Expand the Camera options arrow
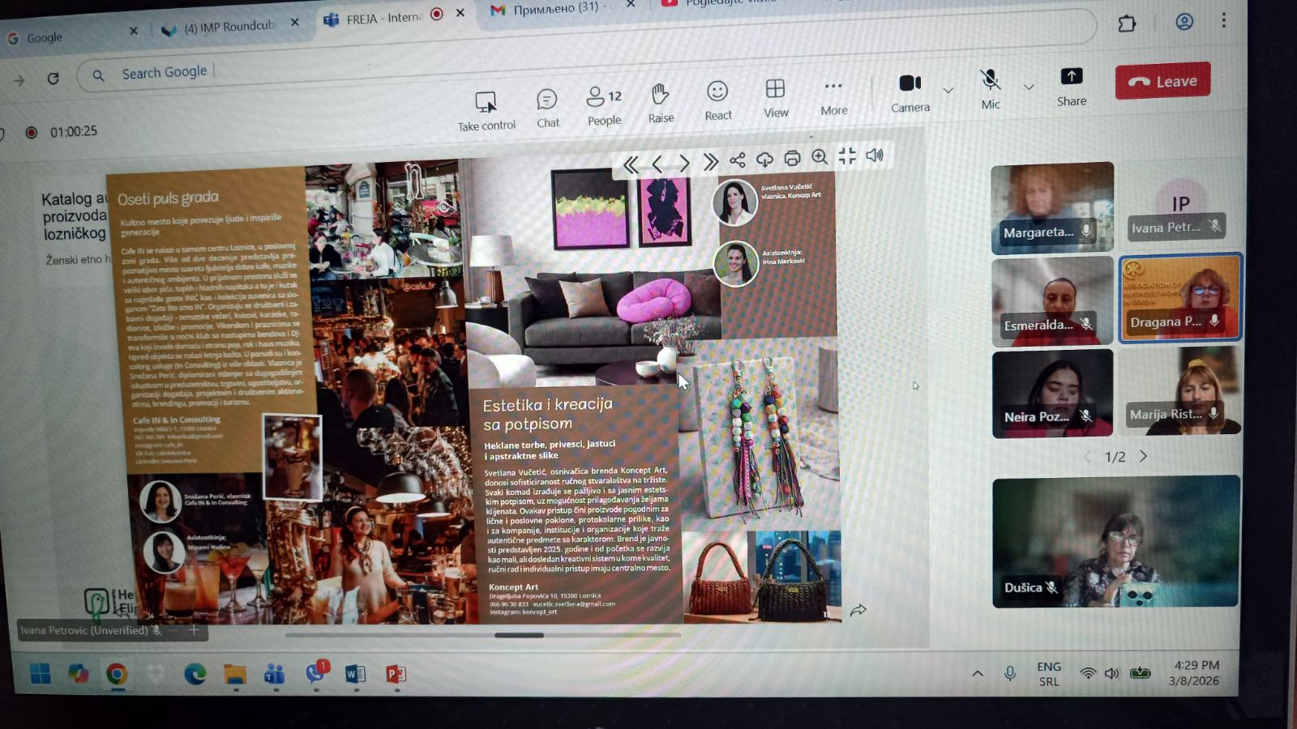Screen dimensions: 1297x729 coord(948,89)
